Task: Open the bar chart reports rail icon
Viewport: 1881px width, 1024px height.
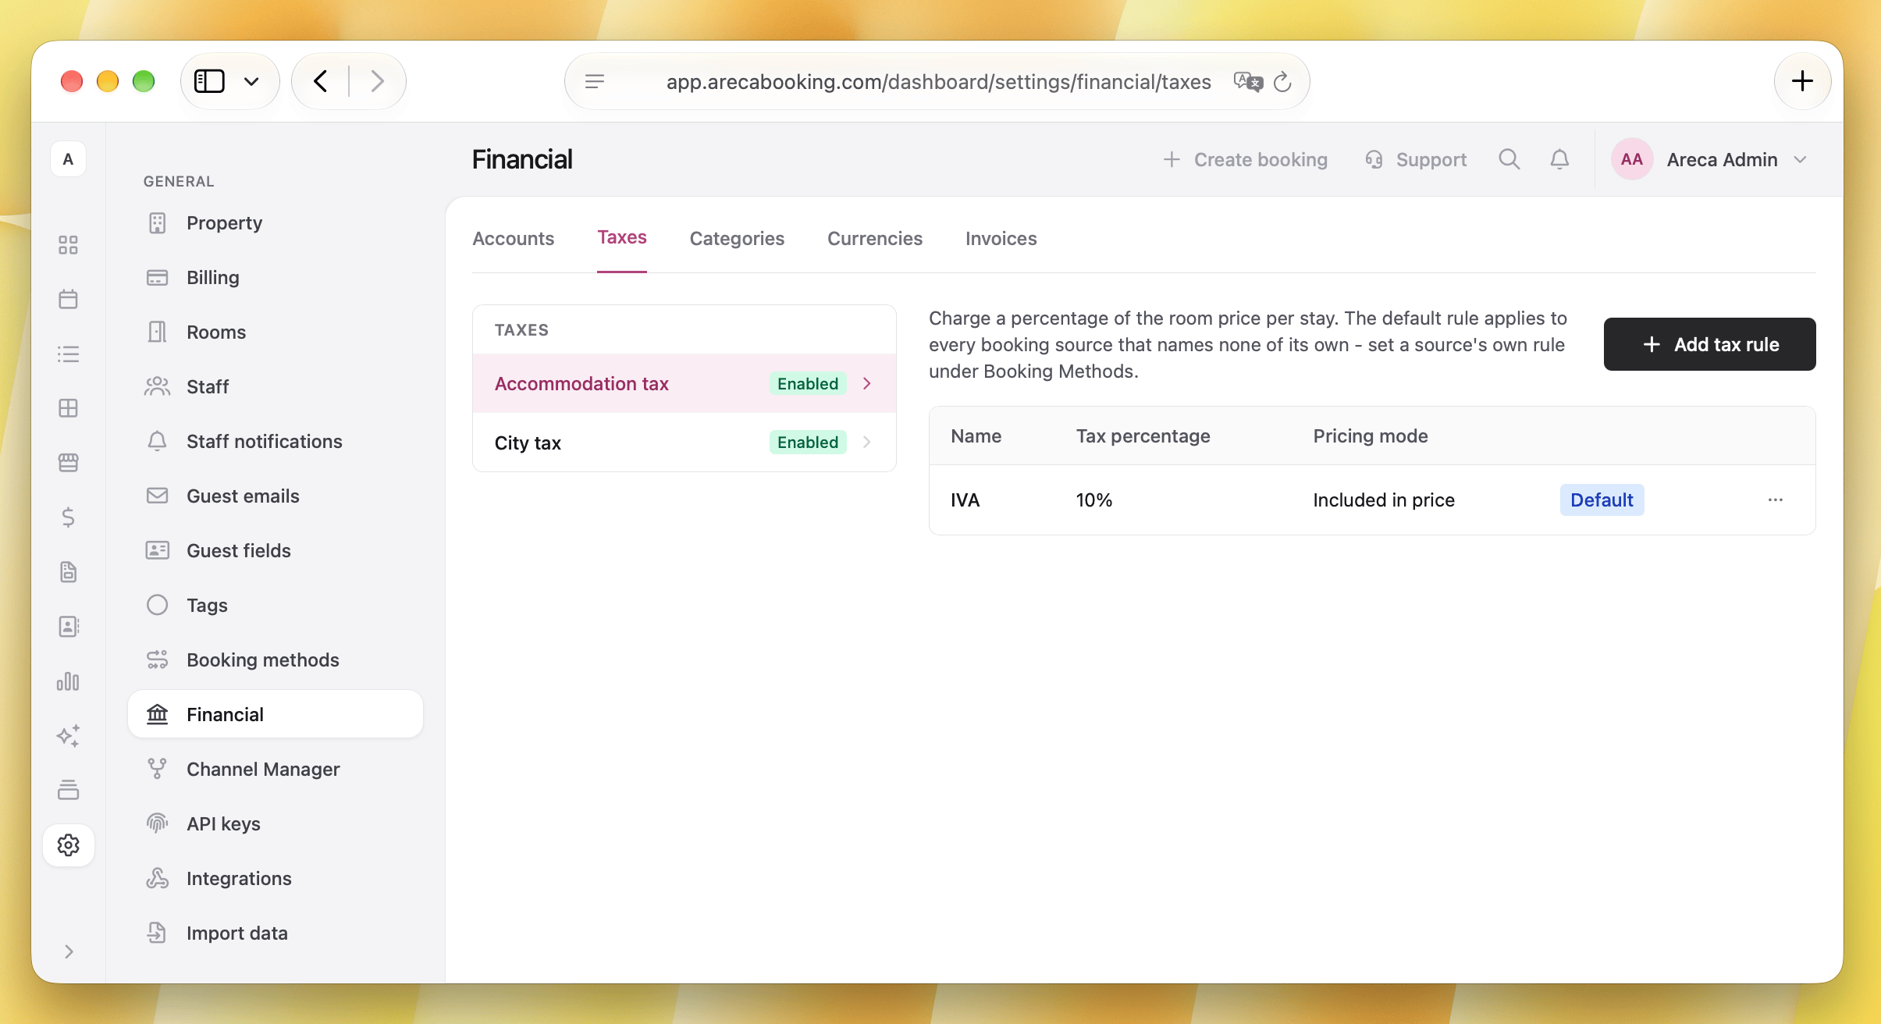Action: (69, 681)
